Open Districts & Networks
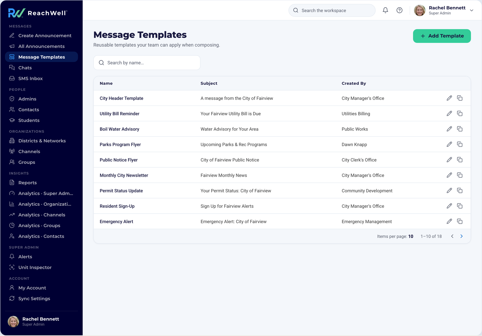482x336 pixels. point(42,141)
